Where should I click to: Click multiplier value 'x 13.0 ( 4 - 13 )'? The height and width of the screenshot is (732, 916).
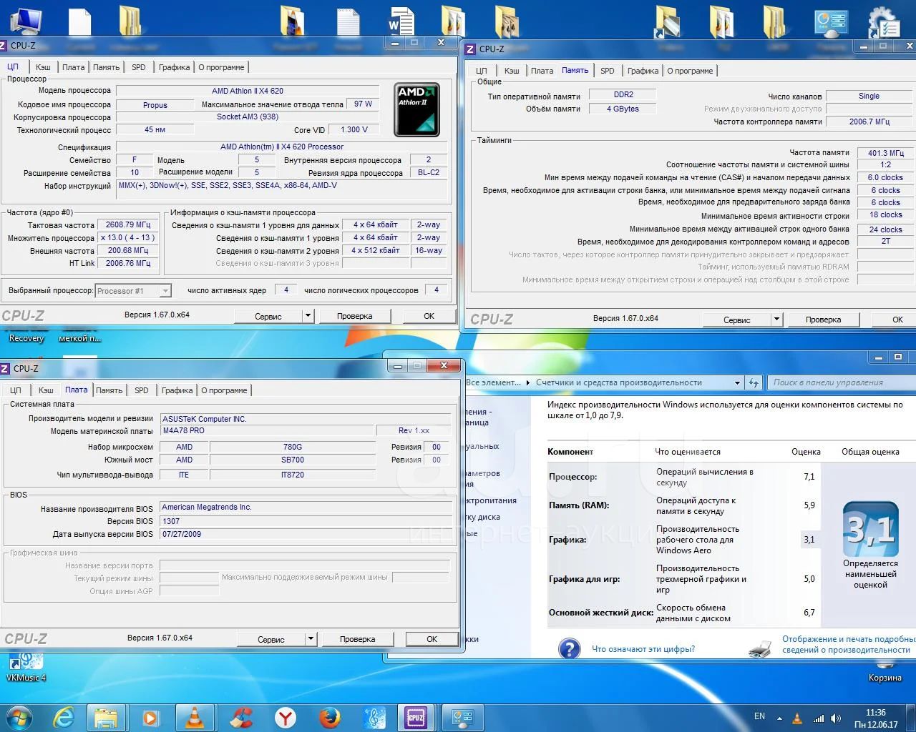click(x=127, y=238)
